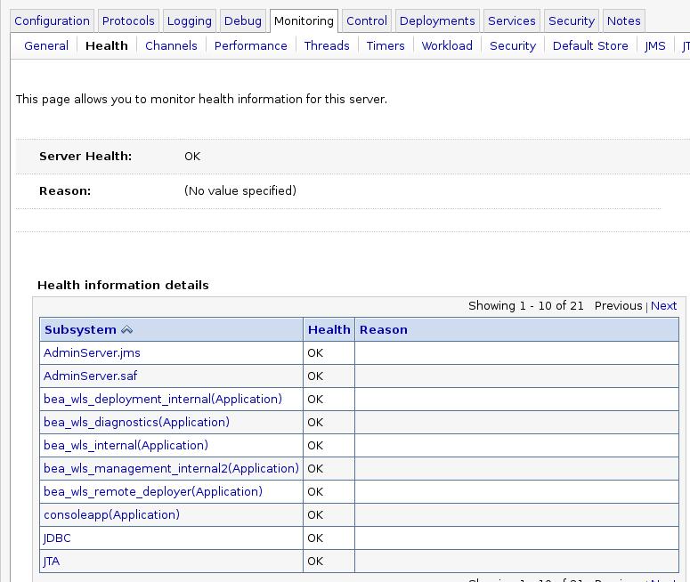Go to Next page of health table
This screenshot has width=690, height=582.
(x=663, y=306)
